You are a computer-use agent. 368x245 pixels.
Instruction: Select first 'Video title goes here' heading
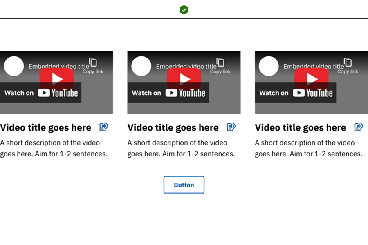coord(45,128)
